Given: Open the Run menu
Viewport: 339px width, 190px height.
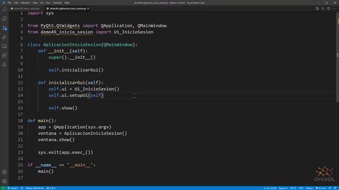Looking at the screenshot, I should (x=48, y=3).
